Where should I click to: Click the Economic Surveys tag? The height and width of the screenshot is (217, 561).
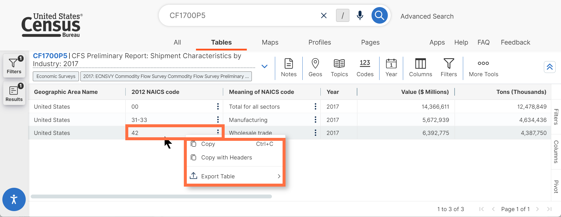[x=56, y=76]
